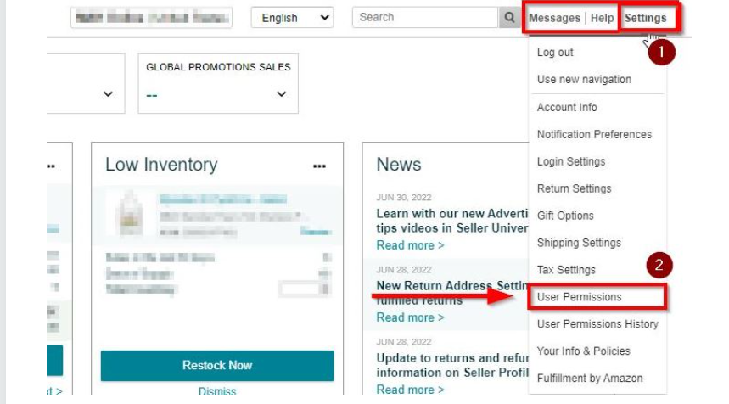Open the Help link in header
The height and width of the screenshot is (404, 729).
point(602,18)
